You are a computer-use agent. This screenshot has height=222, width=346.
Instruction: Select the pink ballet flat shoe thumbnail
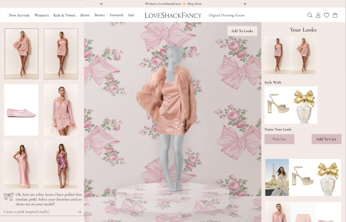[21, 110]
